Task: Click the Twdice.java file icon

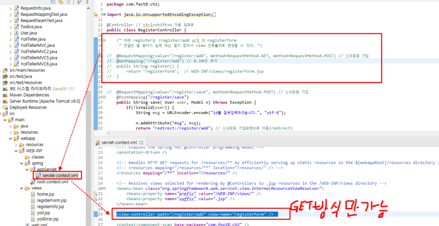Action: (x=16, y=27)
